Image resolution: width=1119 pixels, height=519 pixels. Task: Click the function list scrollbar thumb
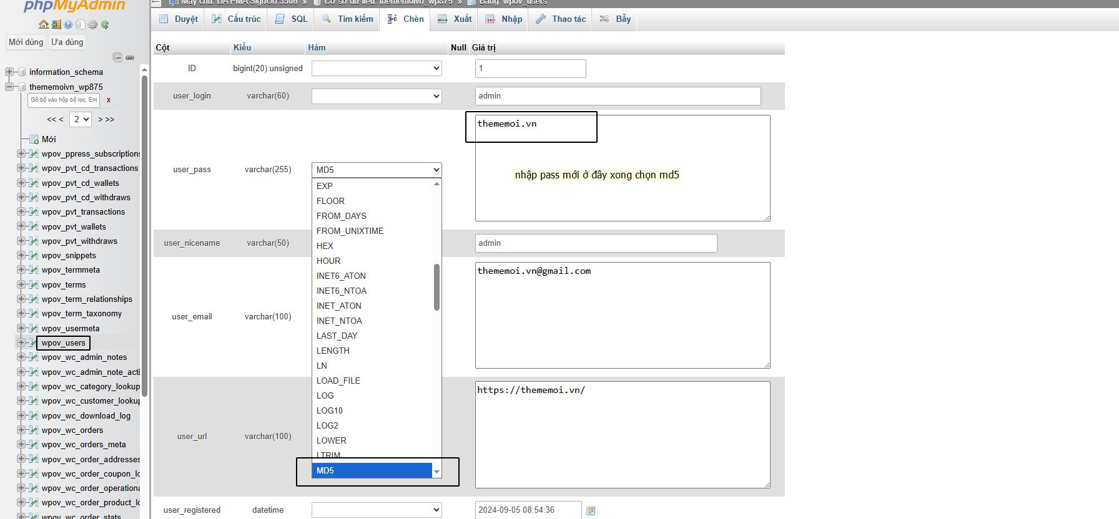(436, 287)
